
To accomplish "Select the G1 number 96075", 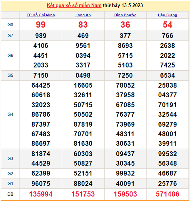I will coord(41,183).
